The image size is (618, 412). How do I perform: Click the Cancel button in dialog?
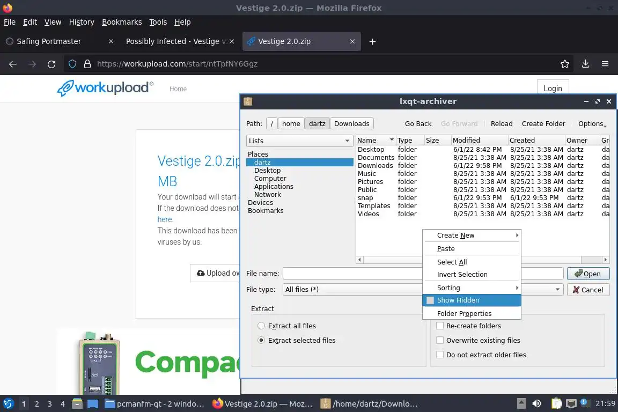(588, 290)
